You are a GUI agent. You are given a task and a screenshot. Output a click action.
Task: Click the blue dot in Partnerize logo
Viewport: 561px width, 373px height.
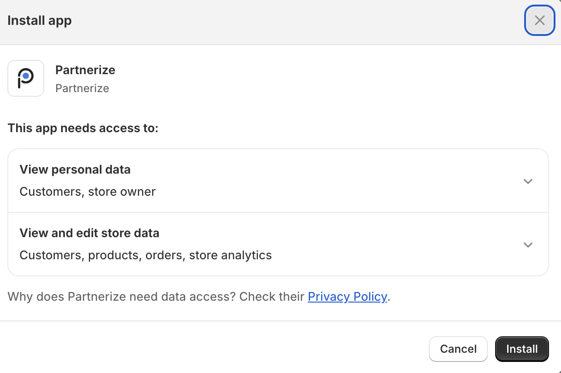tap(26, 76)
